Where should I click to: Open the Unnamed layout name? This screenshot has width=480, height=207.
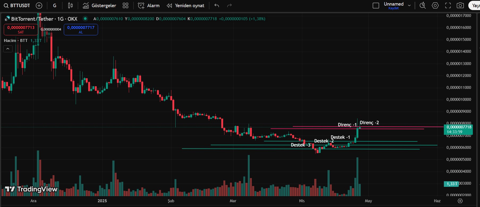tap(394, 4)
